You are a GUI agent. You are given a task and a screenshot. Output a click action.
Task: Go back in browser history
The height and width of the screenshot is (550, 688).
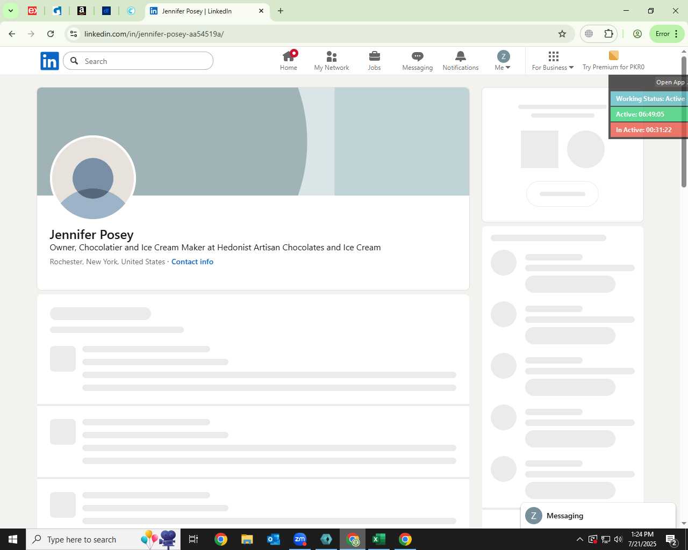(x=12, y=34)
